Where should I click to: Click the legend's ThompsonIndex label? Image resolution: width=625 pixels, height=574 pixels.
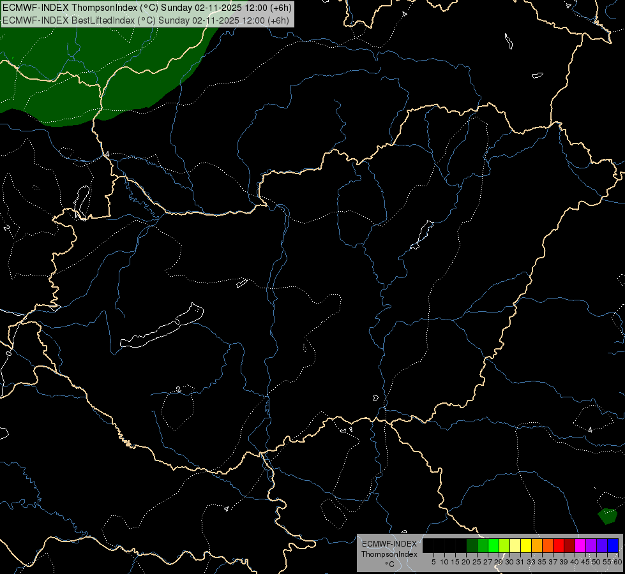tap(389, 554)
